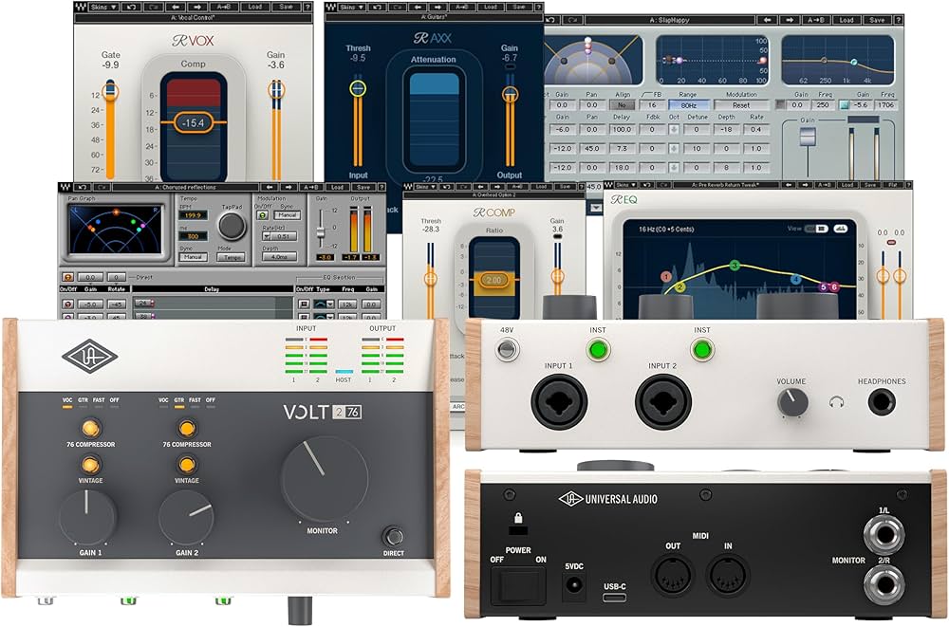Toggle Modulation On/Off in Chorused Reflections

click(262, 215)
